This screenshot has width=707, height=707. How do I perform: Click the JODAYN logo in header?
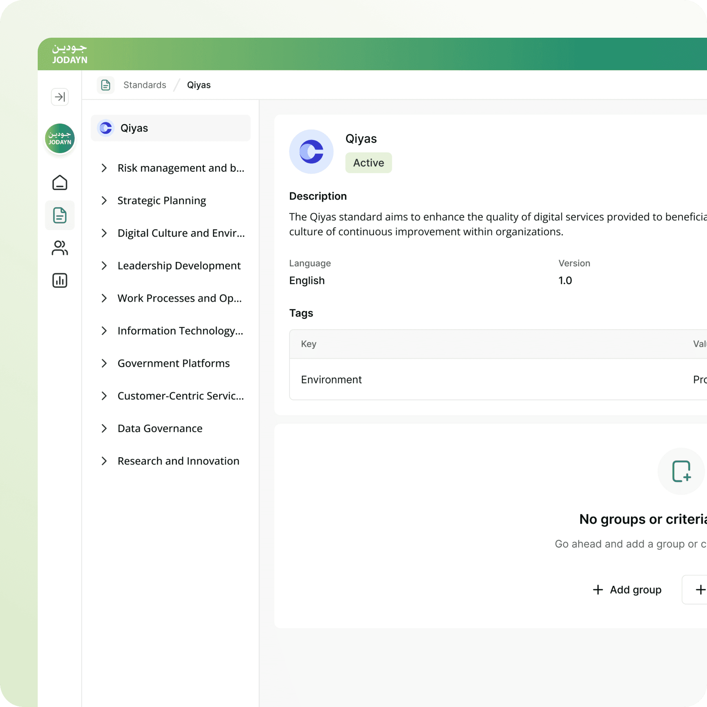click(x=70, y=54)
